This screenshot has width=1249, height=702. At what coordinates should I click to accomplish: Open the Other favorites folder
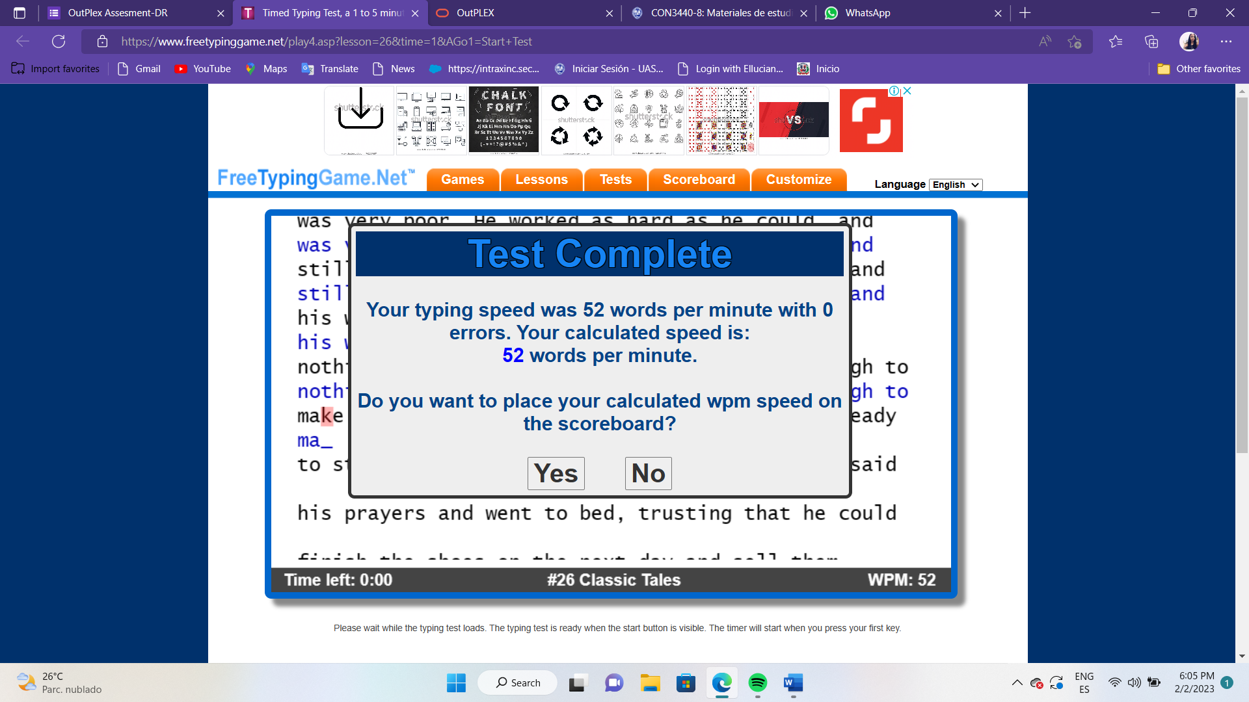(x=1199, y=69)
